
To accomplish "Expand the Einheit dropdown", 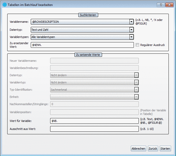I will tap(136, 97).
